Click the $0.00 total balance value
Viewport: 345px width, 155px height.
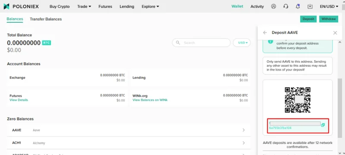tap(14, 50)
